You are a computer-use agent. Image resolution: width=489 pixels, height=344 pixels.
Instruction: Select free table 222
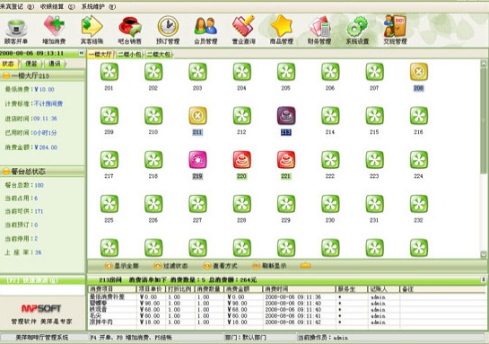[330, 160]
